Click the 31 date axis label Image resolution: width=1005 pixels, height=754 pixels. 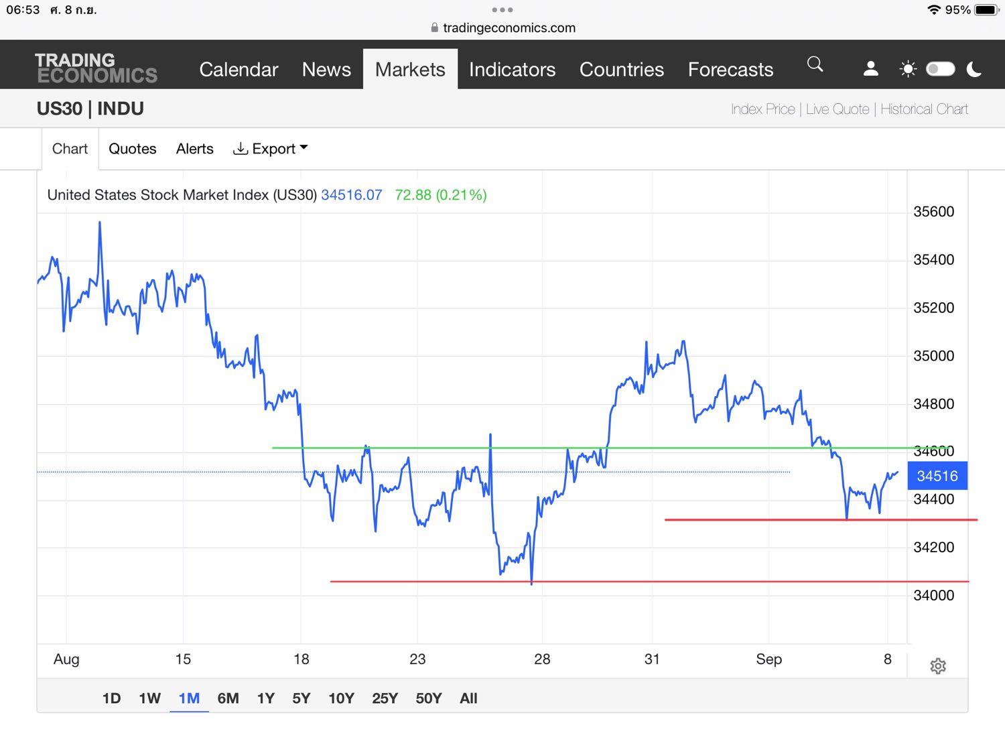(x=652, y=659)
